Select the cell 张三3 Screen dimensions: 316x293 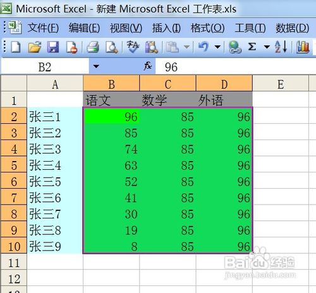55,148
